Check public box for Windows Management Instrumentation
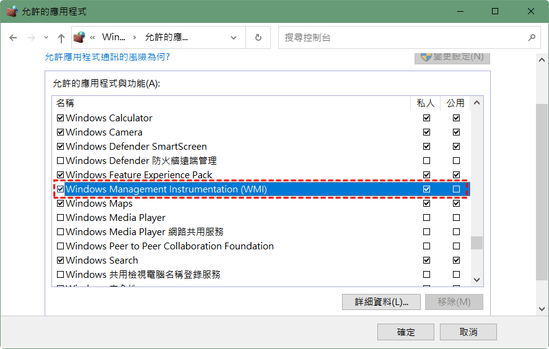The image size is (549, 349). [457, 189]
